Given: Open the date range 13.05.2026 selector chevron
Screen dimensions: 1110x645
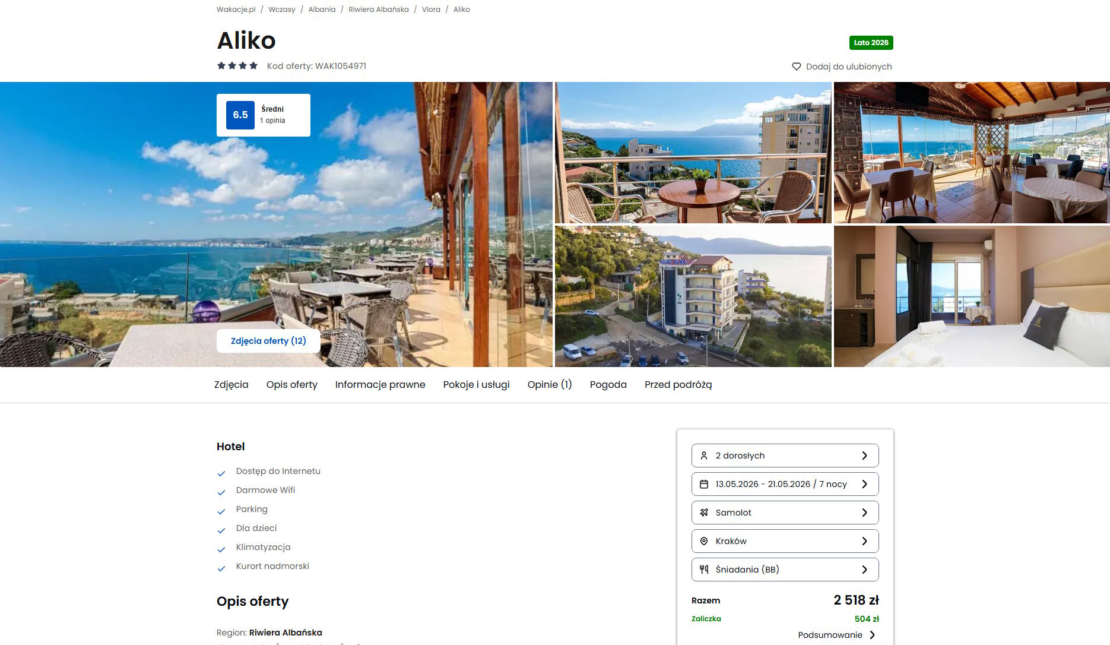Looking at the screenshot, I should (x=864, y=484).
